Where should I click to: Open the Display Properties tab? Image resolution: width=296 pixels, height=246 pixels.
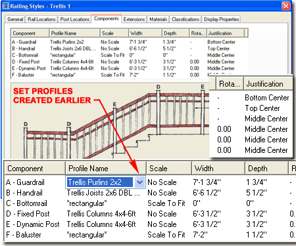(x=221, y=19)
